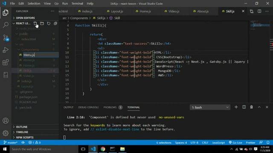The height and width of the screenshot is (153, 273).
Task: Open editor more actions ellipsis
Action: point(267,11)
